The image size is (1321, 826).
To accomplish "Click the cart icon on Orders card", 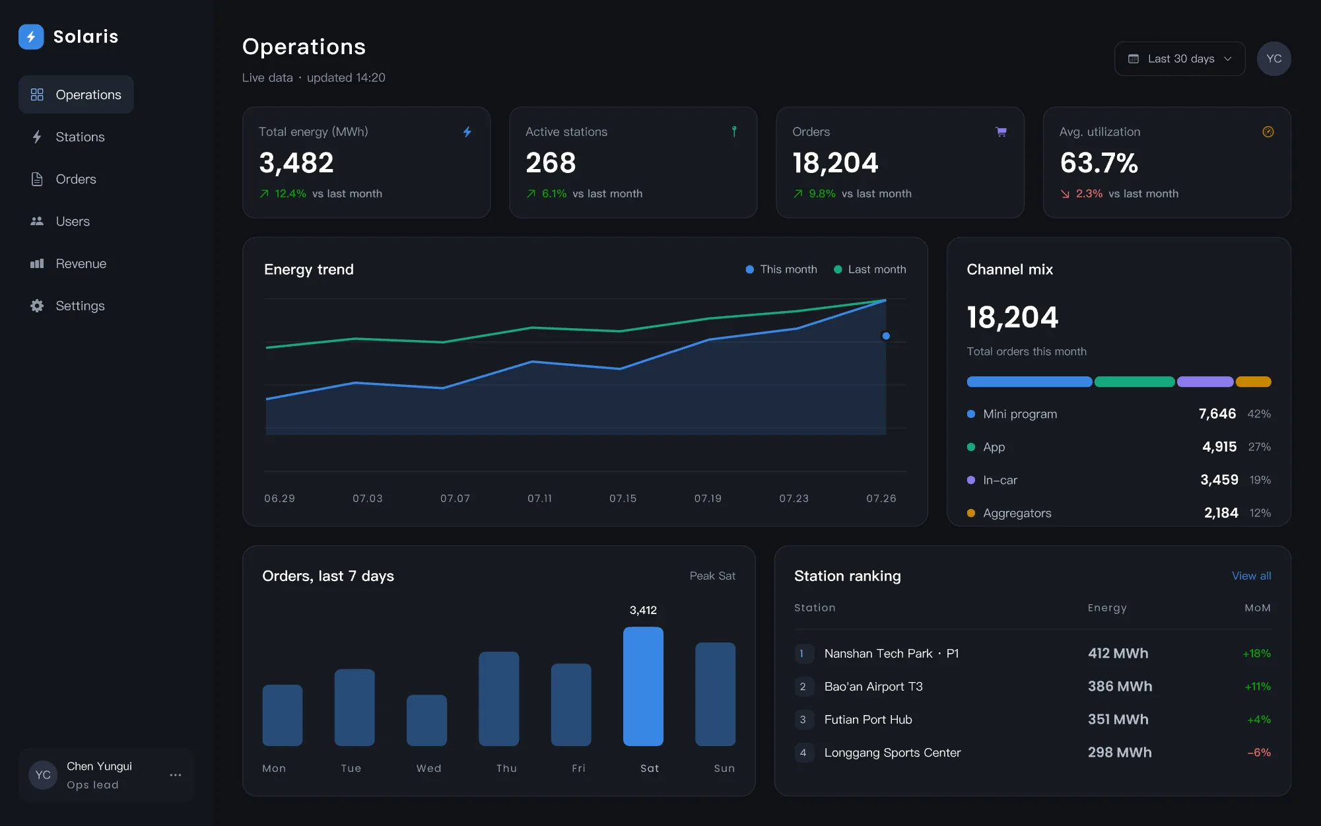I will 1001,132.
